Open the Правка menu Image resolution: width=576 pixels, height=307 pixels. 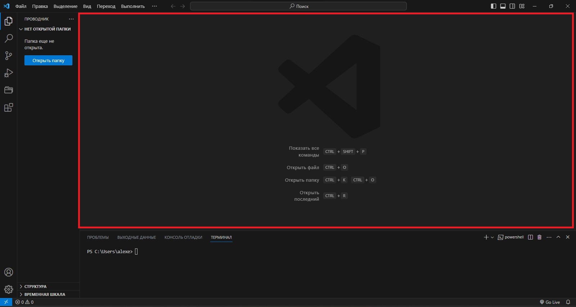point(40,6)
